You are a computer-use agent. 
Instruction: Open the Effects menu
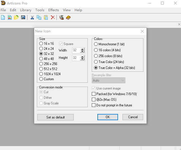(54, 10)
